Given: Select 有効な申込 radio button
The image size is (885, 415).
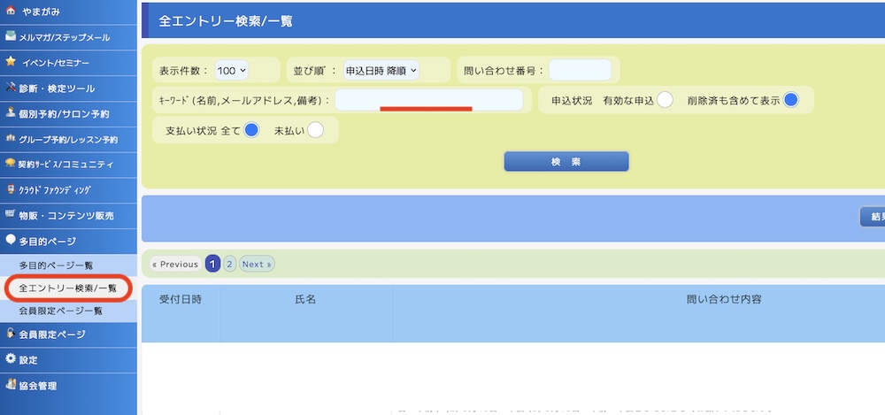Looking at the screenshot, I should click(x=665, y=100).
